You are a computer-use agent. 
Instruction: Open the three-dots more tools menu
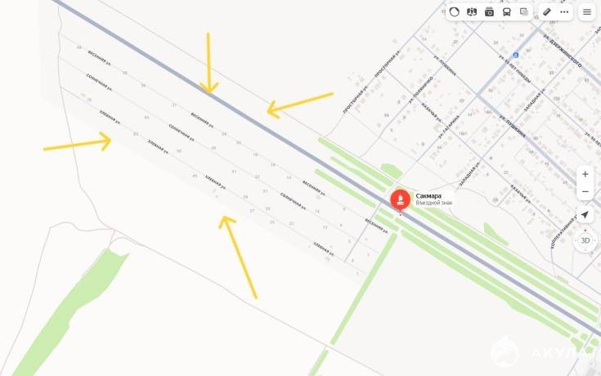[564, 12]
